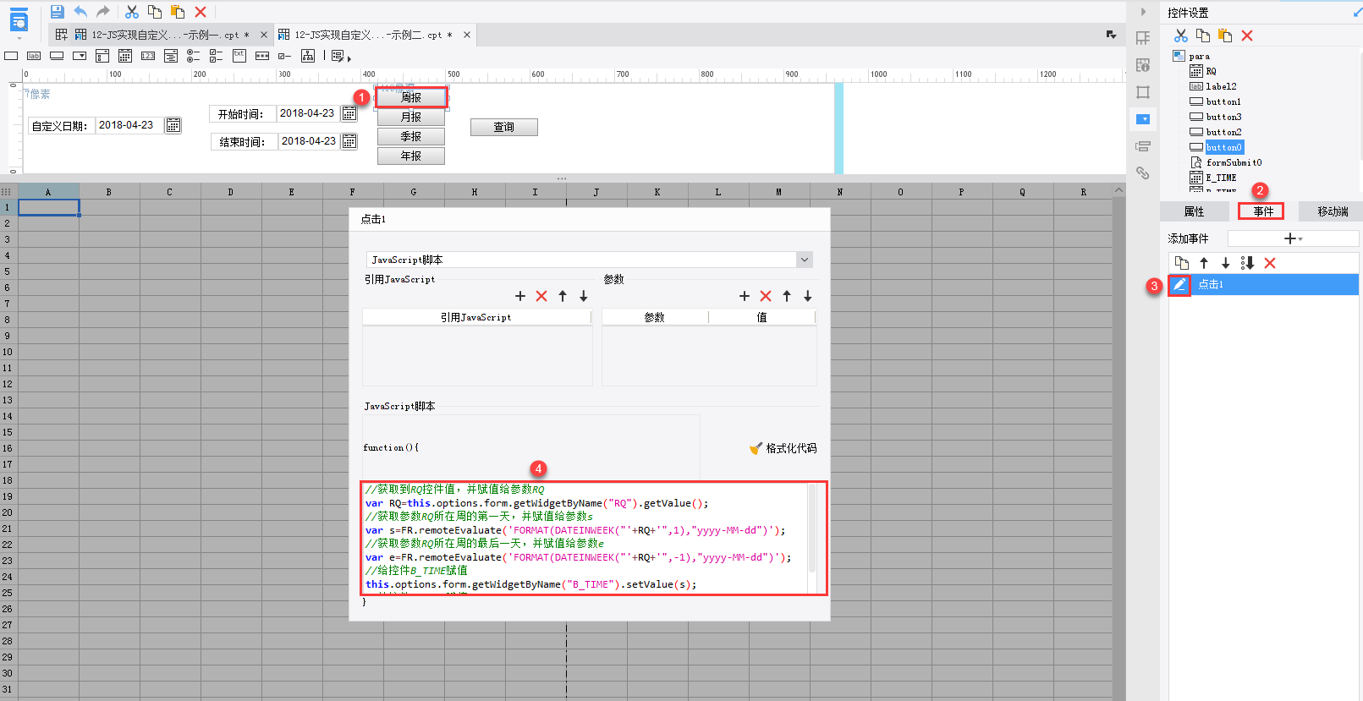Edit the 点击1 event with pencil icon
Viewport: 1363px width, 701px height.
pos(1179,285)
